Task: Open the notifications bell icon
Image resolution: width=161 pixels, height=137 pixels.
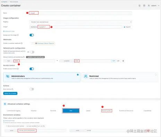Action: tap(139, 6)
